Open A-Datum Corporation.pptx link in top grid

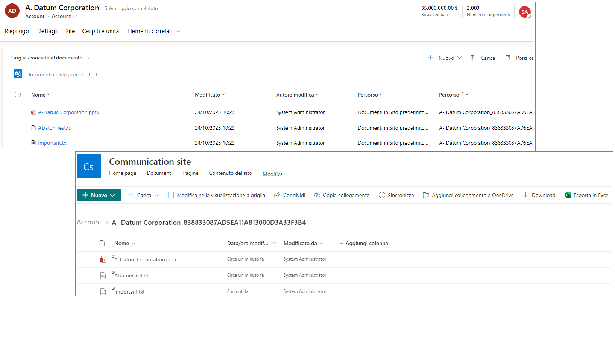click(68, 112)
